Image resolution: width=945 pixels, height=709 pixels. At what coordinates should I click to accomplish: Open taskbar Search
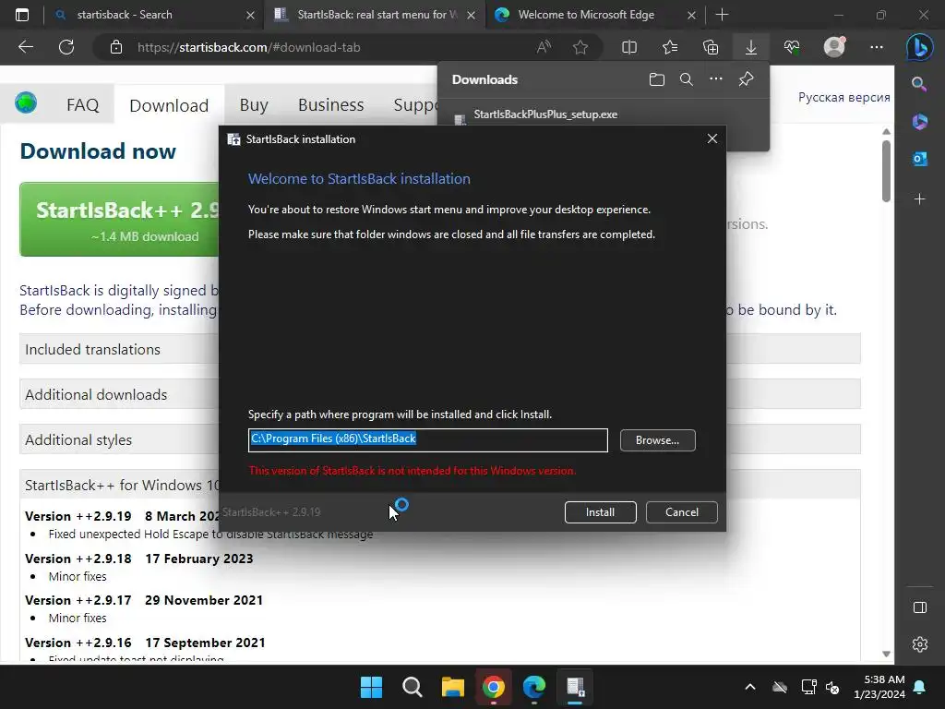pyautogui.click(x=413, y=687)
